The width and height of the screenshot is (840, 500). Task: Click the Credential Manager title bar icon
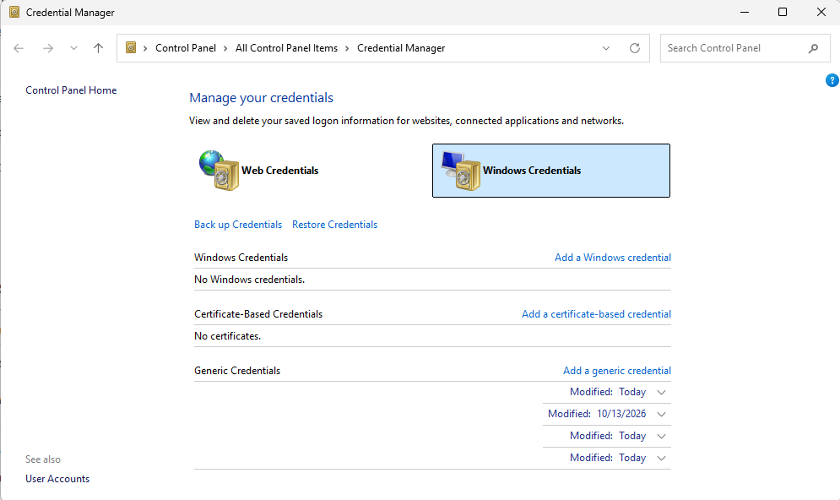point(14,12)
